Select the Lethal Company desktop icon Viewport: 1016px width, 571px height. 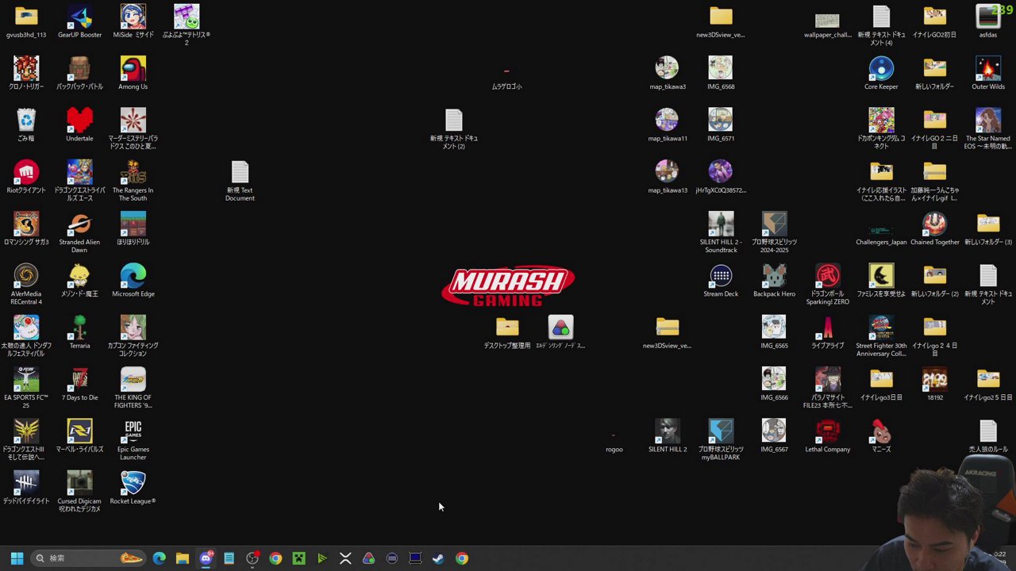click(x=827, y=433)
